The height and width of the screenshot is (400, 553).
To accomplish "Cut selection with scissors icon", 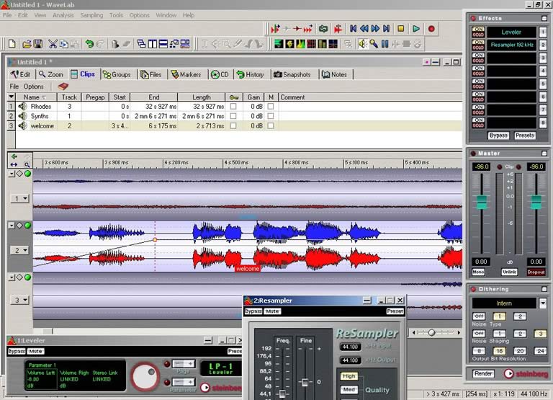I will pos(53,44).
